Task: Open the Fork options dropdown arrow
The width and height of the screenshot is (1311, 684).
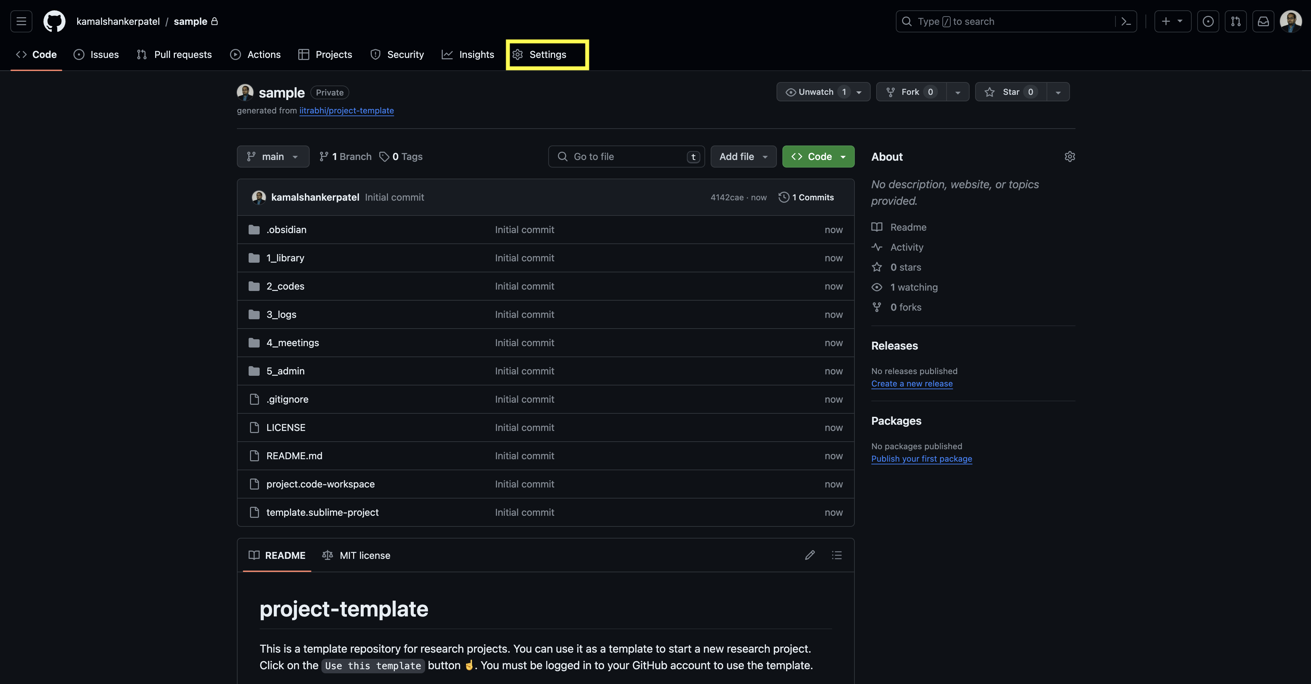Action: click(958, 92)
